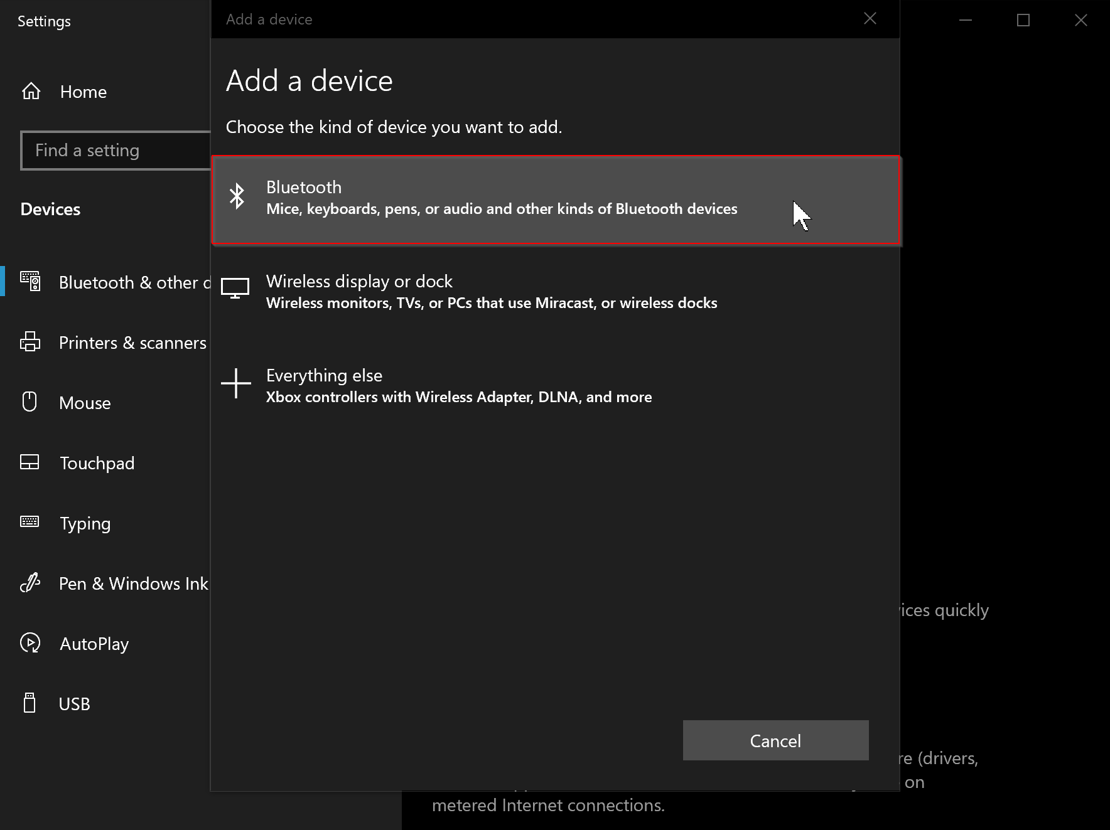Pick the Everything else option
This screenshot has width=1110, height=830.
coord(555,386)
